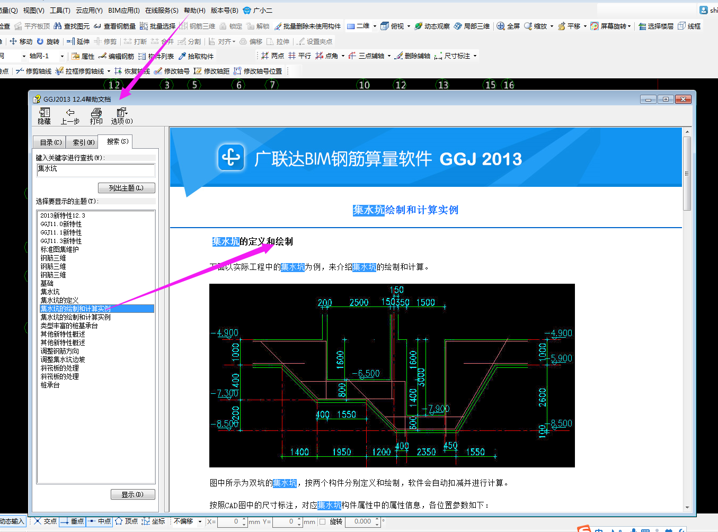Open the 帮助(H) menu
Image resolution: width=718 pixels, height=532 pixels.
pyautogui.click(x=194, y=10)
